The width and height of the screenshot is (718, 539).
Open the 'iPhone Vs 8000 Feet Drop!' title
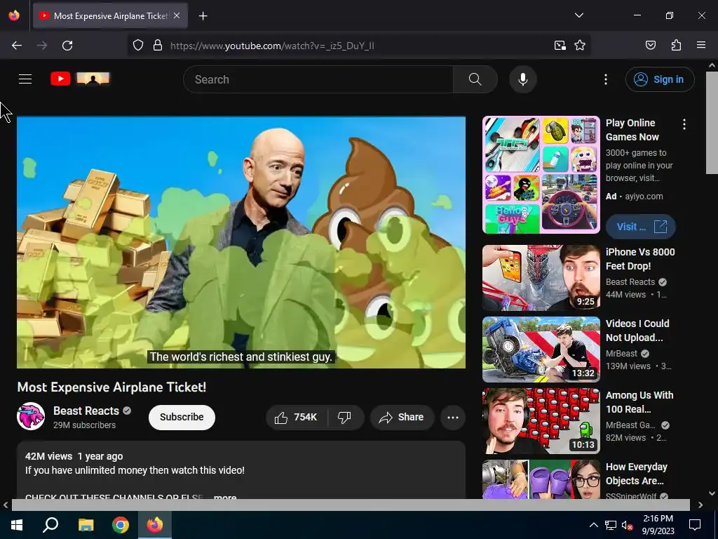coord(640,259)
